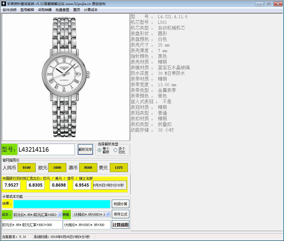Screen dimensions: 284x241
Task: Click the sales formula text box 大陆价*.85
Action: point(87,225)
